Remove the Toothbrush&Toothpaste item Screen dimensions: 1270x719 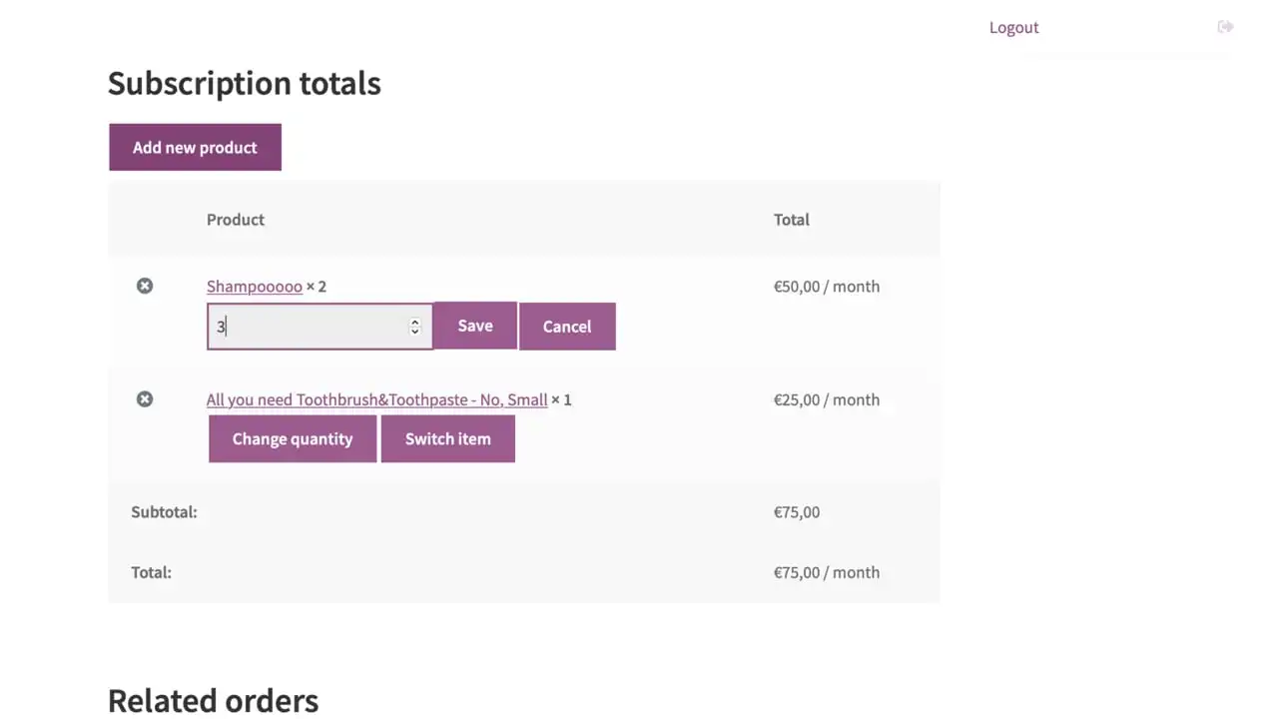click(x=145, y=399)
